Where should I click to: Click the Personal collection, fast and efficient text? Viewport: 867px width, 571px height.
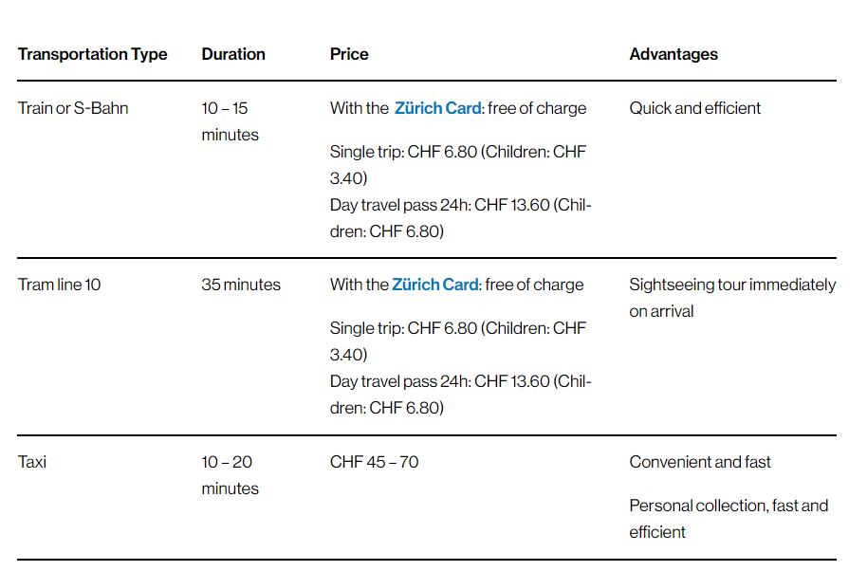[728, 519]
